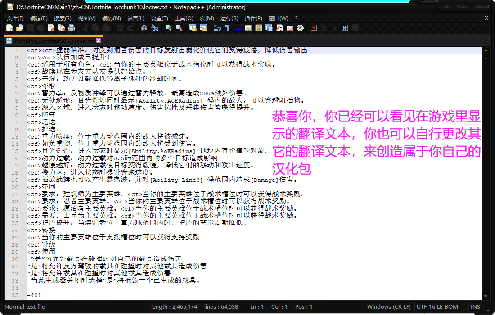This screenshot has width=495, height=315.
Task: Toggle synchronized vertical scrolling
Action: pos(193,28)
